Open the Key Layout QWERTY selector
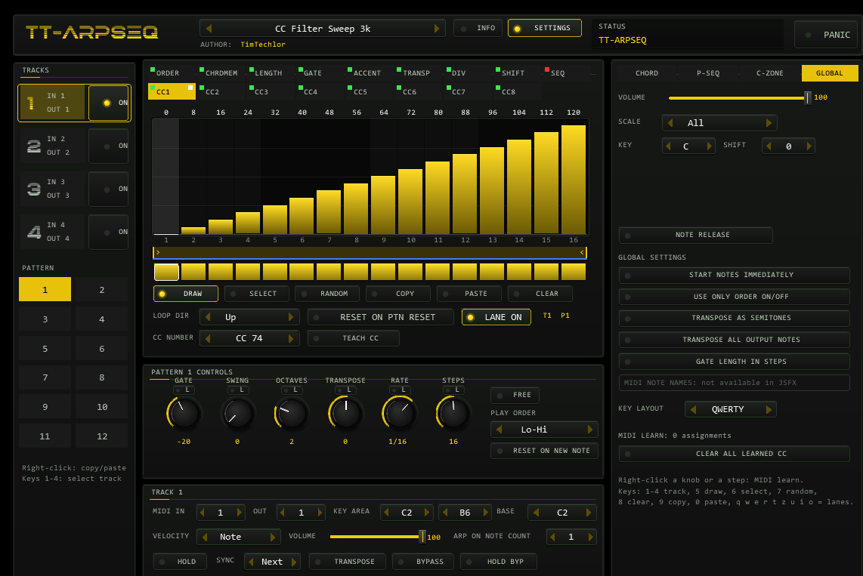Viewport: 863px width, 576px height. tap(730, 409)
